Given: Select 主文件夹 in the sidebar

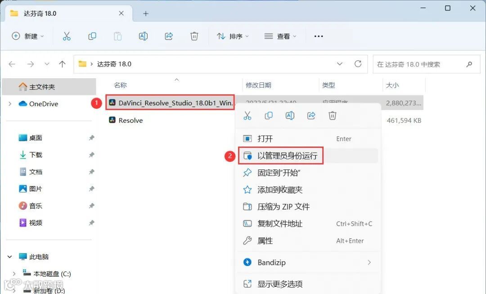Looking at the screenshot, I should pos(49,87).
